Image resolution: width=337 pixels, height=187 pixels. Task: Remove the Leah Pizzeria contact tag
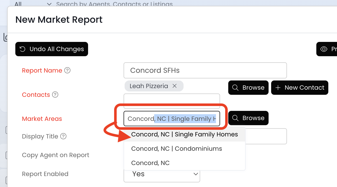coord(175,86)
